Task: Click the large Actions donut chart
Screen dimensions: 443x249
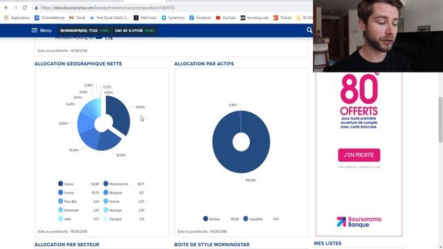Action: (241, 142)
